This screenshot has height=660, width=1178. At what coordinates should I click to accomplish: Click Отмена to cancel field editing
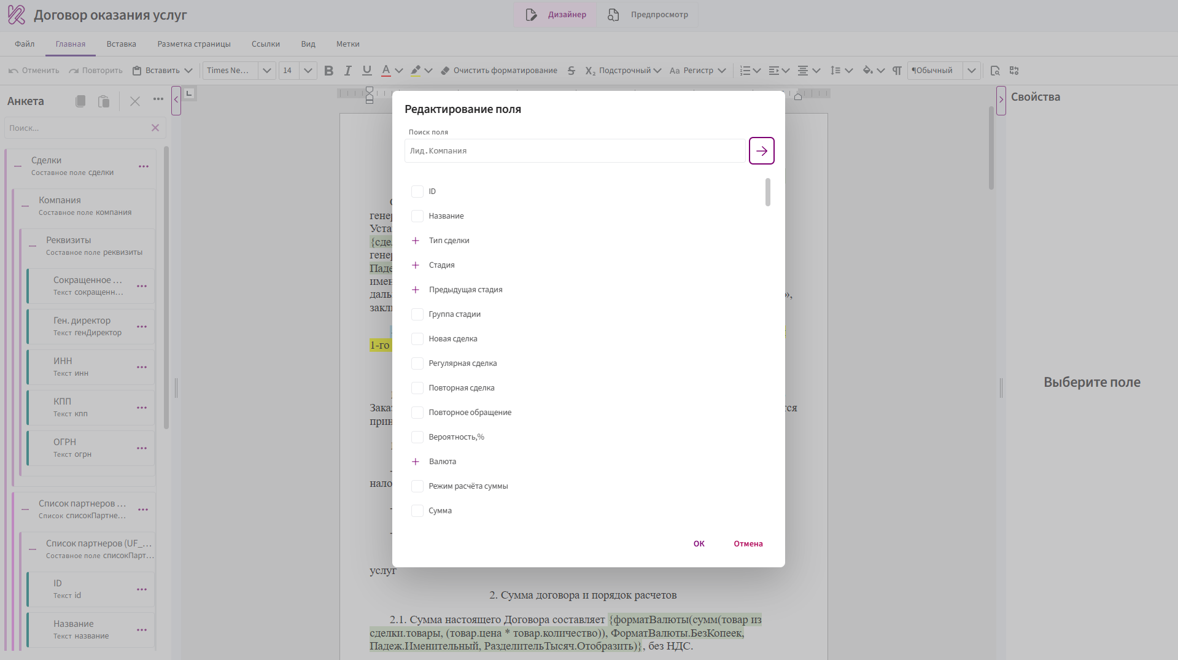point(748,544)
